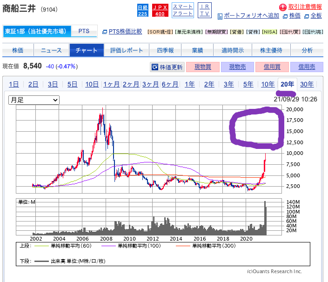The image size is (328, 282).
Task: Open the 四季報 tab
Action: (x=165, y=50)
